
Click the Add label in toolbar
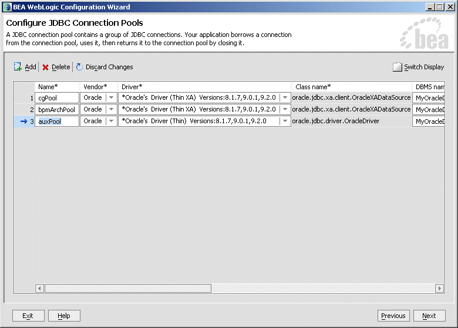coord(31,67)
